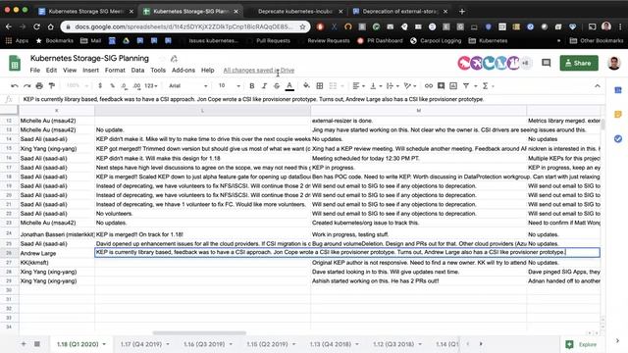Increase decimal places icon
Screen dimensions: 628x353
(137, 85)
